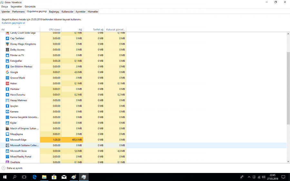Click the clock showing 22:45
The width and height of the screenshot is (290, 181).
pos(272,177)
